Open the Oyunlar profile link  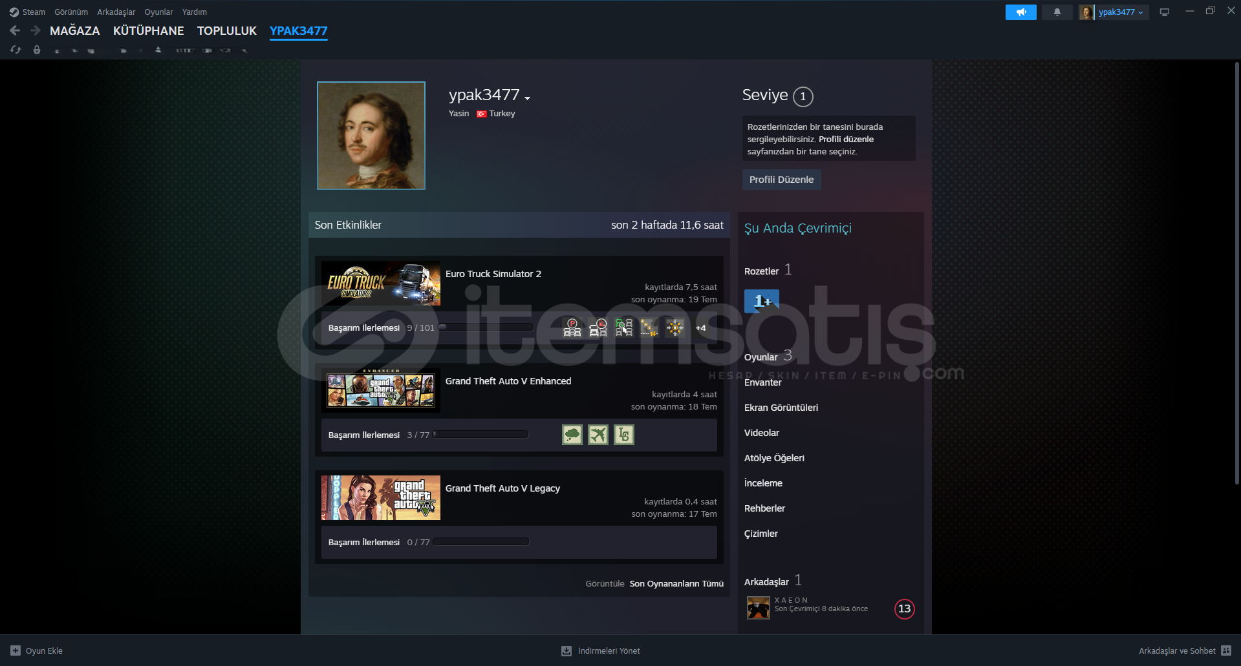pos(761,357)
